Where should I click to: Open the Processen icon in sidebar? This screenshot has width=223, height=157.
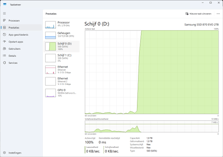tap(4, 21)
